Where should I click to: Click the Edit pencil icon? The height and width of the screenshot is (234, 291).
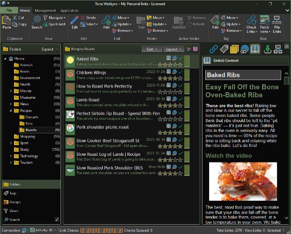[x=74, y=20]
